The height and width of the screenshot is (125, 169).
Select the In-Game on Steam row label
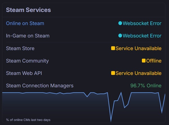[x=28, y=36]
